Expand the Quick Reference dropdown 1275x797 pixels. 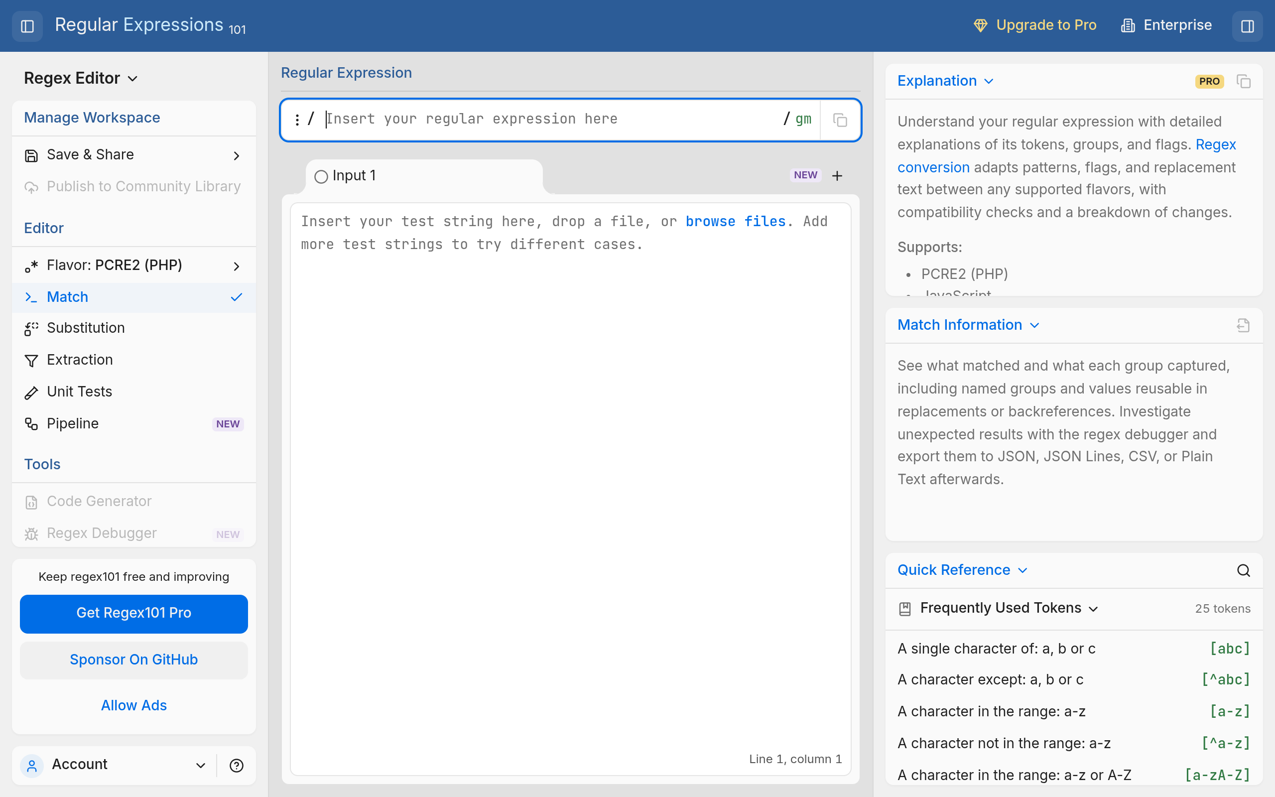[x=963, y=570]
